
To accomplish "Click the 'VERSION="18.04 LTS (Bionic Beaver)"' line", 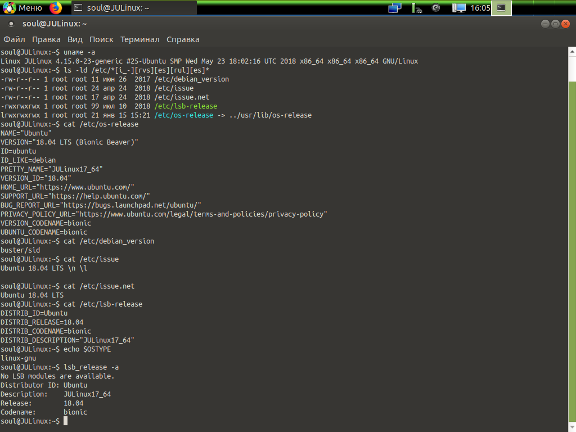I will 69,142.
